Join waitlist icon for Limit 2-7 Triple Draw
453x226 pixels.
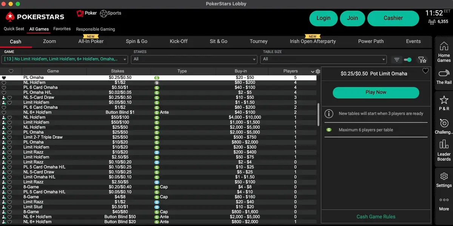click(x=4, y=137)
